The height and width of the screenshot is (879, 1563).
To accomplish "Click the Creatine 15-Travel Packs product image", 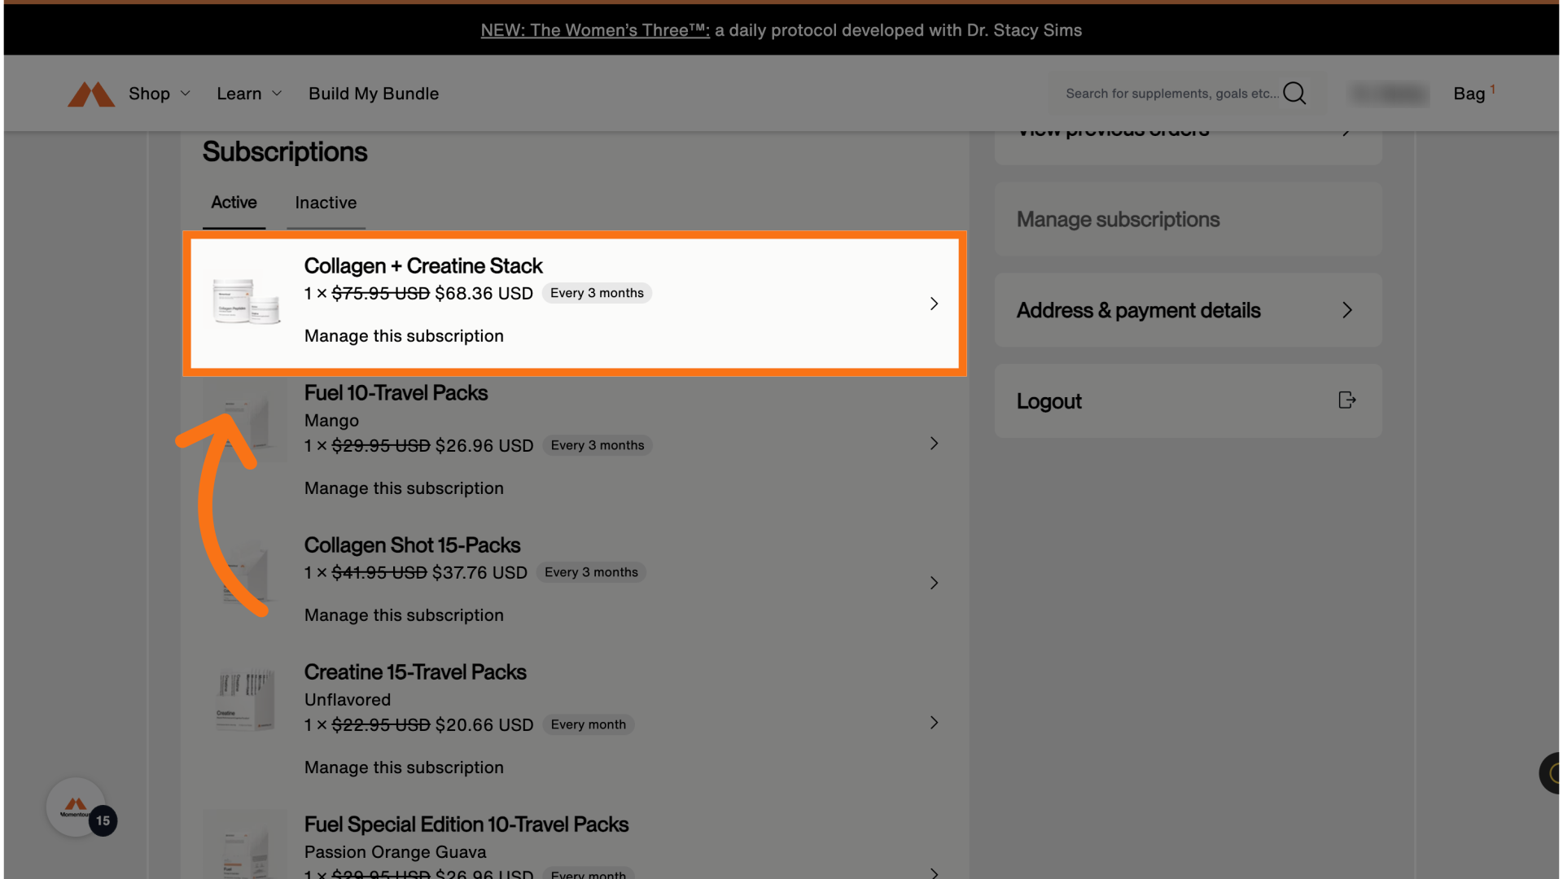I will tap(246, 698).
